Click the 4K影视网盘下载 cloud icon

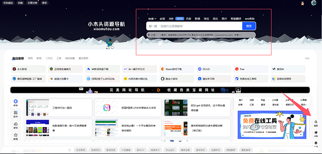(89, 69)
